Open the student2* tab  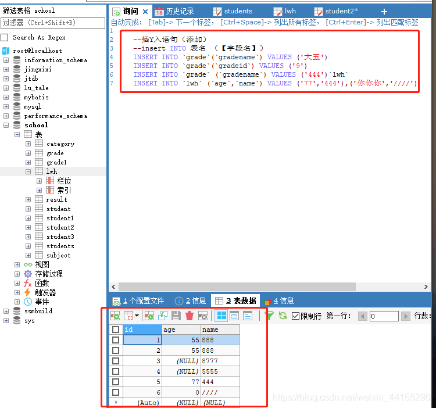click(336, 12)
